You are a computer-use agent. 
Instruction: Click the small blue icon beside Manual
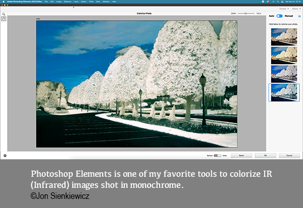click(x=299, y=16)
